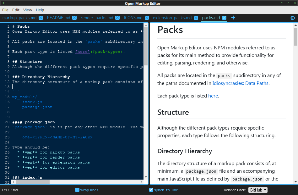Viewport: 298px width, 195px height.
Task: Switch to the render-packs.md tab
Action: click(97, 18)
